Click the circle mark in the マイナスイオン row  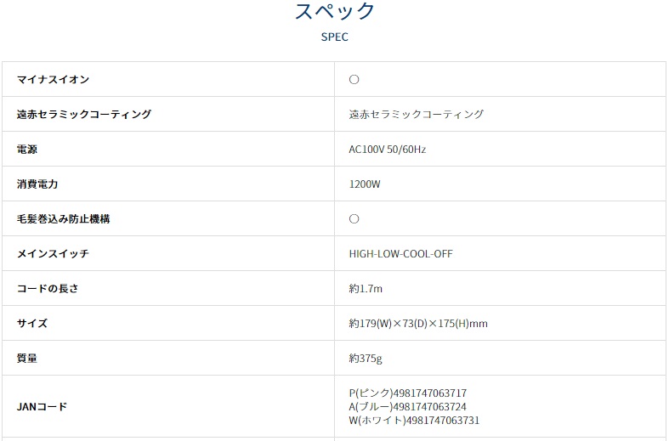click(354, 79)
